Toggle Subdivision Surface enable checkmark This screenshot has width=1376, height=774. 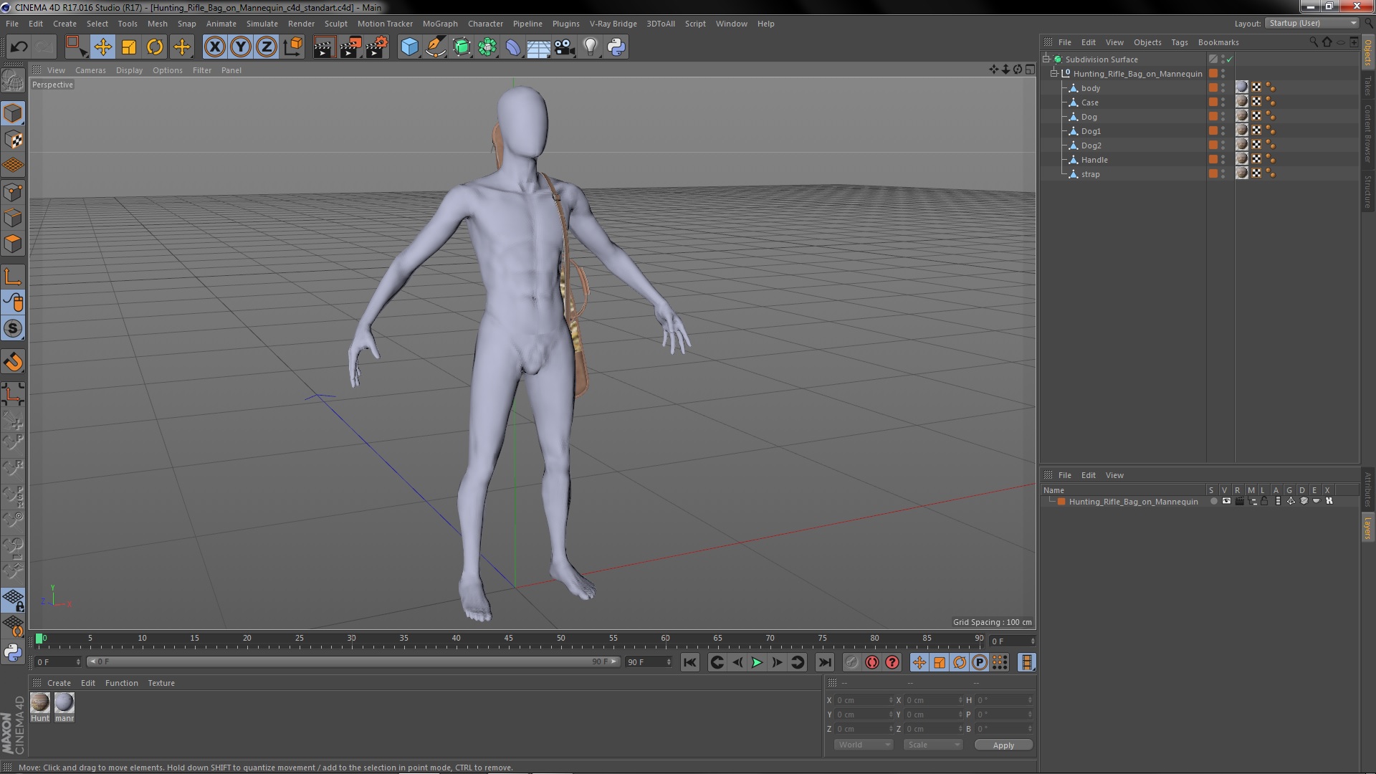(x=1230, y=59)
